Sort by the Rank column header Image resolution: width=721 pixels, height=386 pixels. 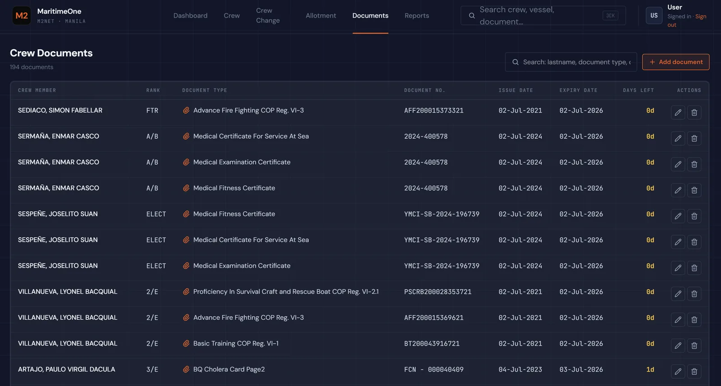(153, 91)
